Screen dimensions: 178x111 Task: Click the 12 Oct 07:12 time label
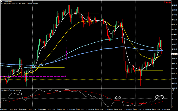click(80, 109)
